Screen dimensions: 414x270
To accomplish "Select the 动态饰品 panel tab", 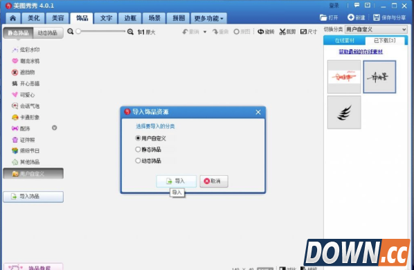I will click(48, 33).
